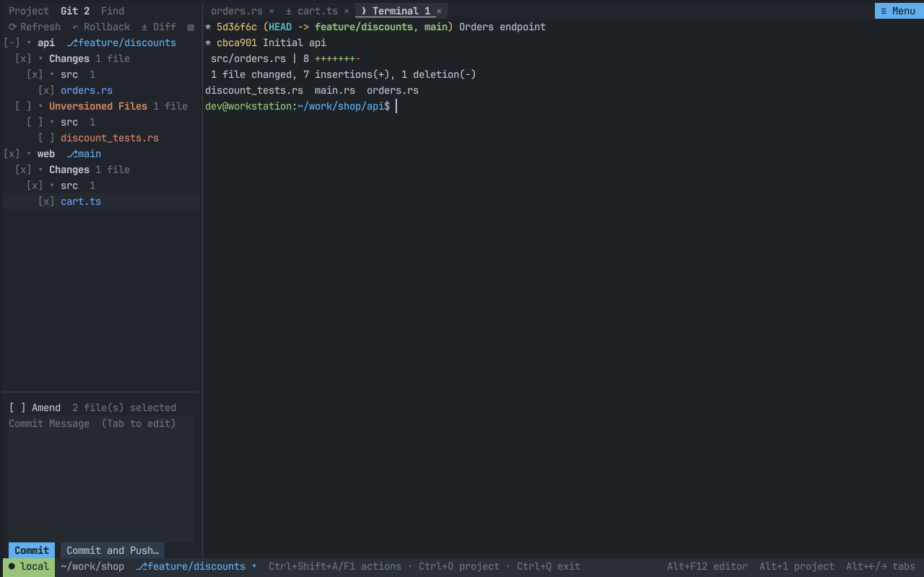Screen dimensions: 924x577
Task: Click the main branch label beside web
Action: pyautogui.click(x=84, y=154)
